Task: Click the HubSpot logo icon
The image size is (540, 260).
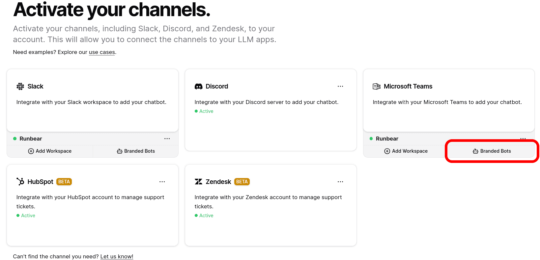Action: (x=20, y=182)
